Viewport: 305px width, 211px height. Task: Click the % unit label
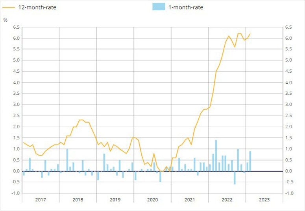click(5, 20)
